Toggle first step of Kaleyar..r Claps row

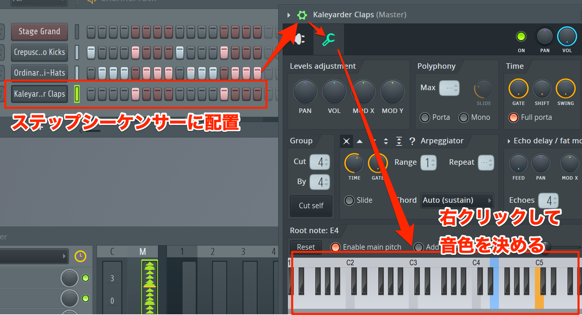(91, 94)
